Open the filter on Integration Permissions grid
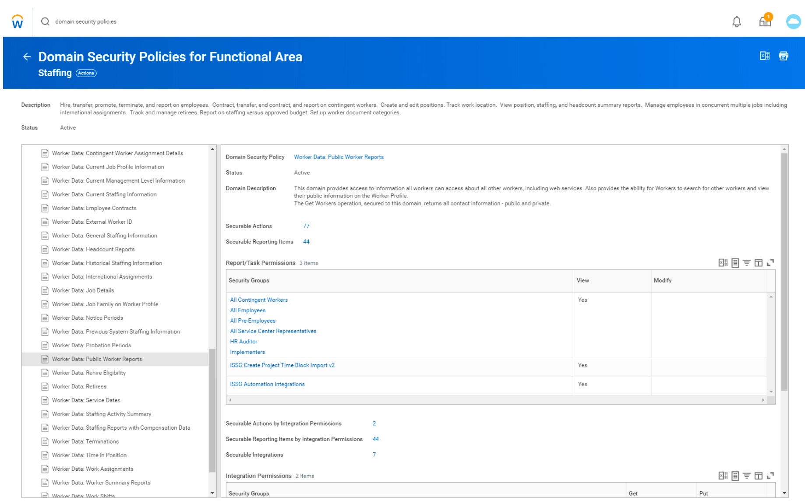805x501 pixels. click(747, 476)
